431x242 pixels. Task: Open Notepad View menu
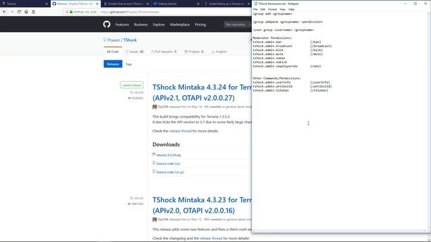tap(282, 9)
